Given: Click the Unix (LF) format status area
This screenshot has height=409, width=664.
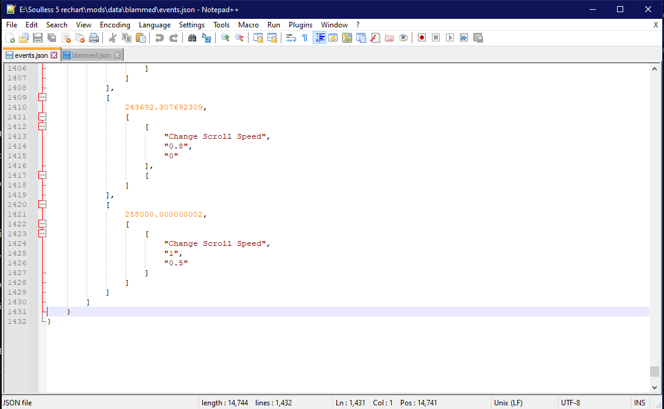Looking at the screenshot, I should pyautogui.click(x=507, y=402).
